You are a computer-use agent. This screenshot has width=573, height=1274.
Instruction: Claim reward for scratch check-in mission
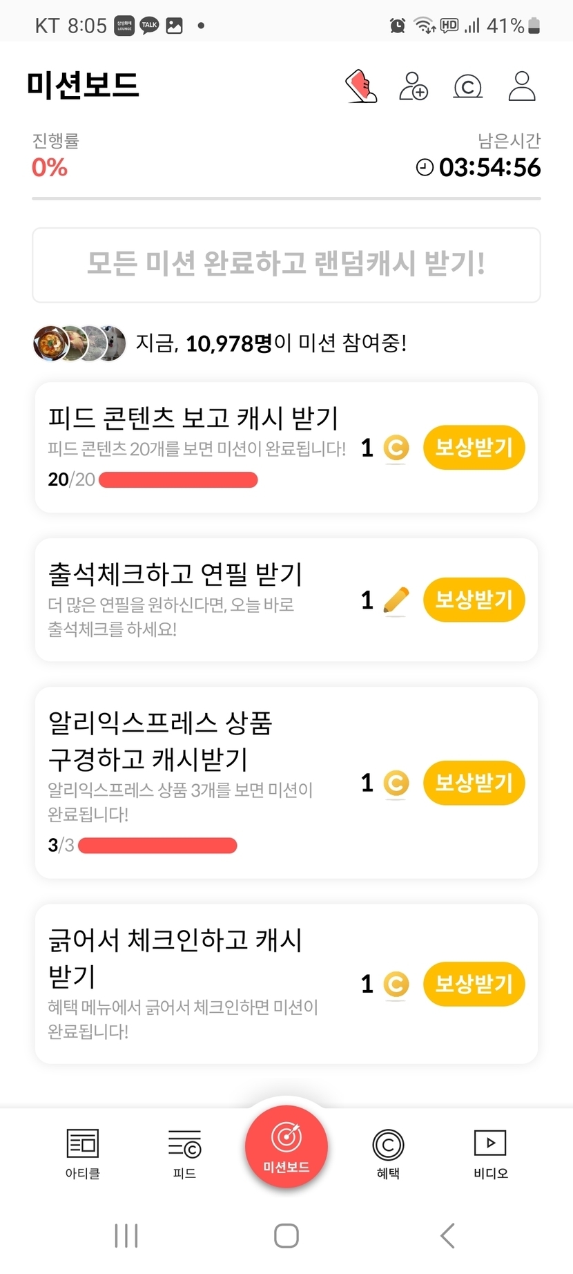[x=474, y=984]
